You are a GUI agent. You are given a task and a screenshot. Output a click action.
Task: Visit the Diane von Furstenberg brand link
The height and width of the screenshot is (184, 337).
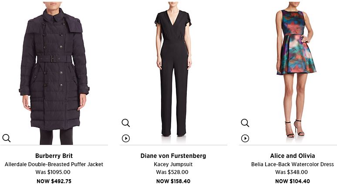coord(173,156)
